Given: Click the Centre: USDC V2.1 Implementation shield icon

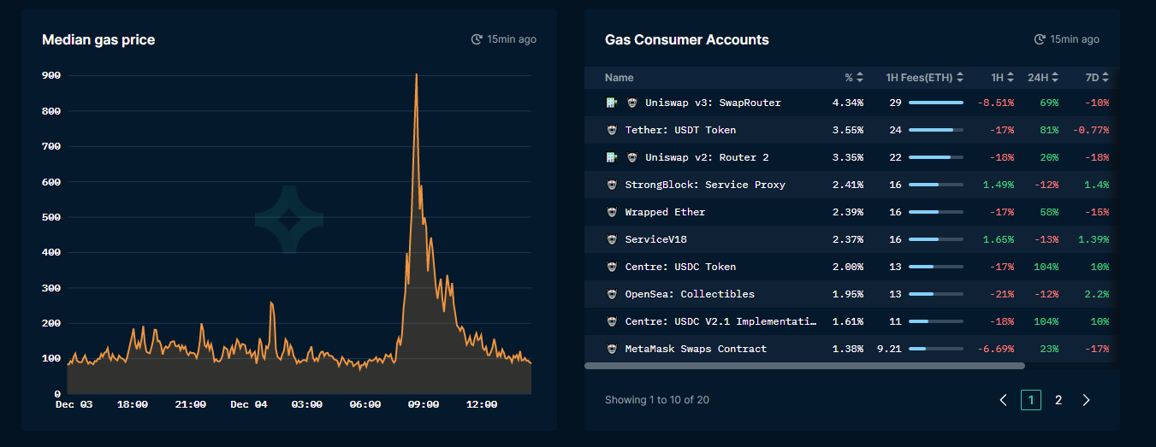Looking at the screenshot, I should click(x=612, y=321).
